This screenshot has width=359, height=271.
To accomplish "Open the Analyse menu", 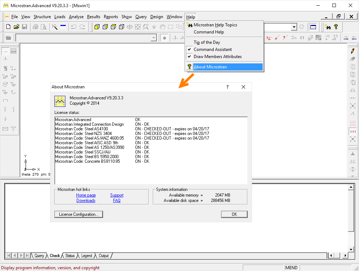I will coord(76,17).
